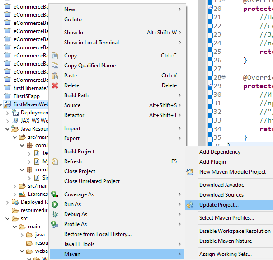Expand the Libraries node
This screenshot has height=260, width=273.
(14, 194)
